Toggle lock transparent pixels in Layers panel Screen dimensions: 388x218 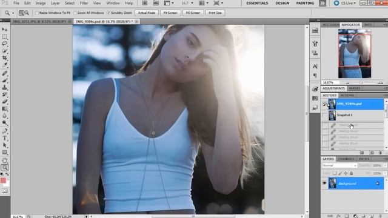coord(334,173)
